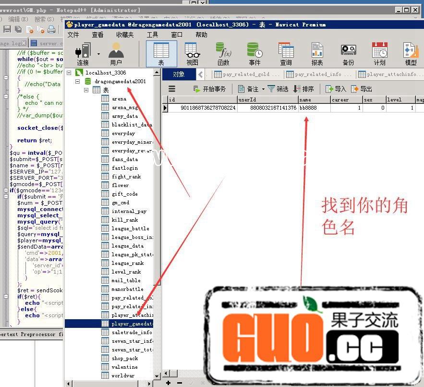Switch to the pay_related_info tab
Image resolution: width=424 pixels, height=387 pixels.
click(x=317, y=75)
